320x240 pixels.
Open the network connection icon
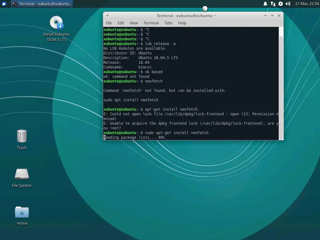[273, 4]
